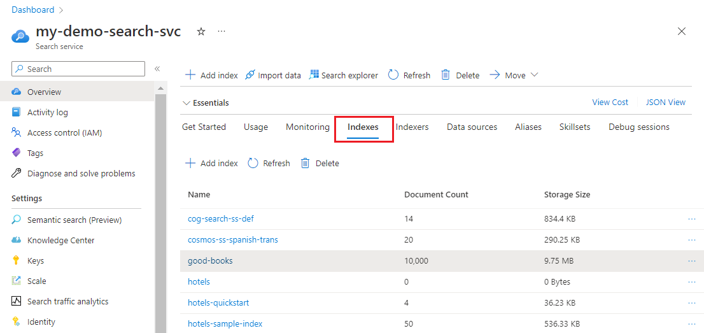Open the hotels-sample-index link
The image size is (704, 333).
(x=225, y=323)
